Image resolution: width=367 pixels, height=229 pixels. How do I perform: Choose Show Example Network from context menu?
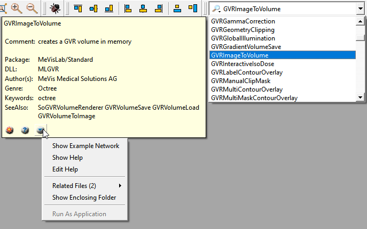[x=85, y=146]
